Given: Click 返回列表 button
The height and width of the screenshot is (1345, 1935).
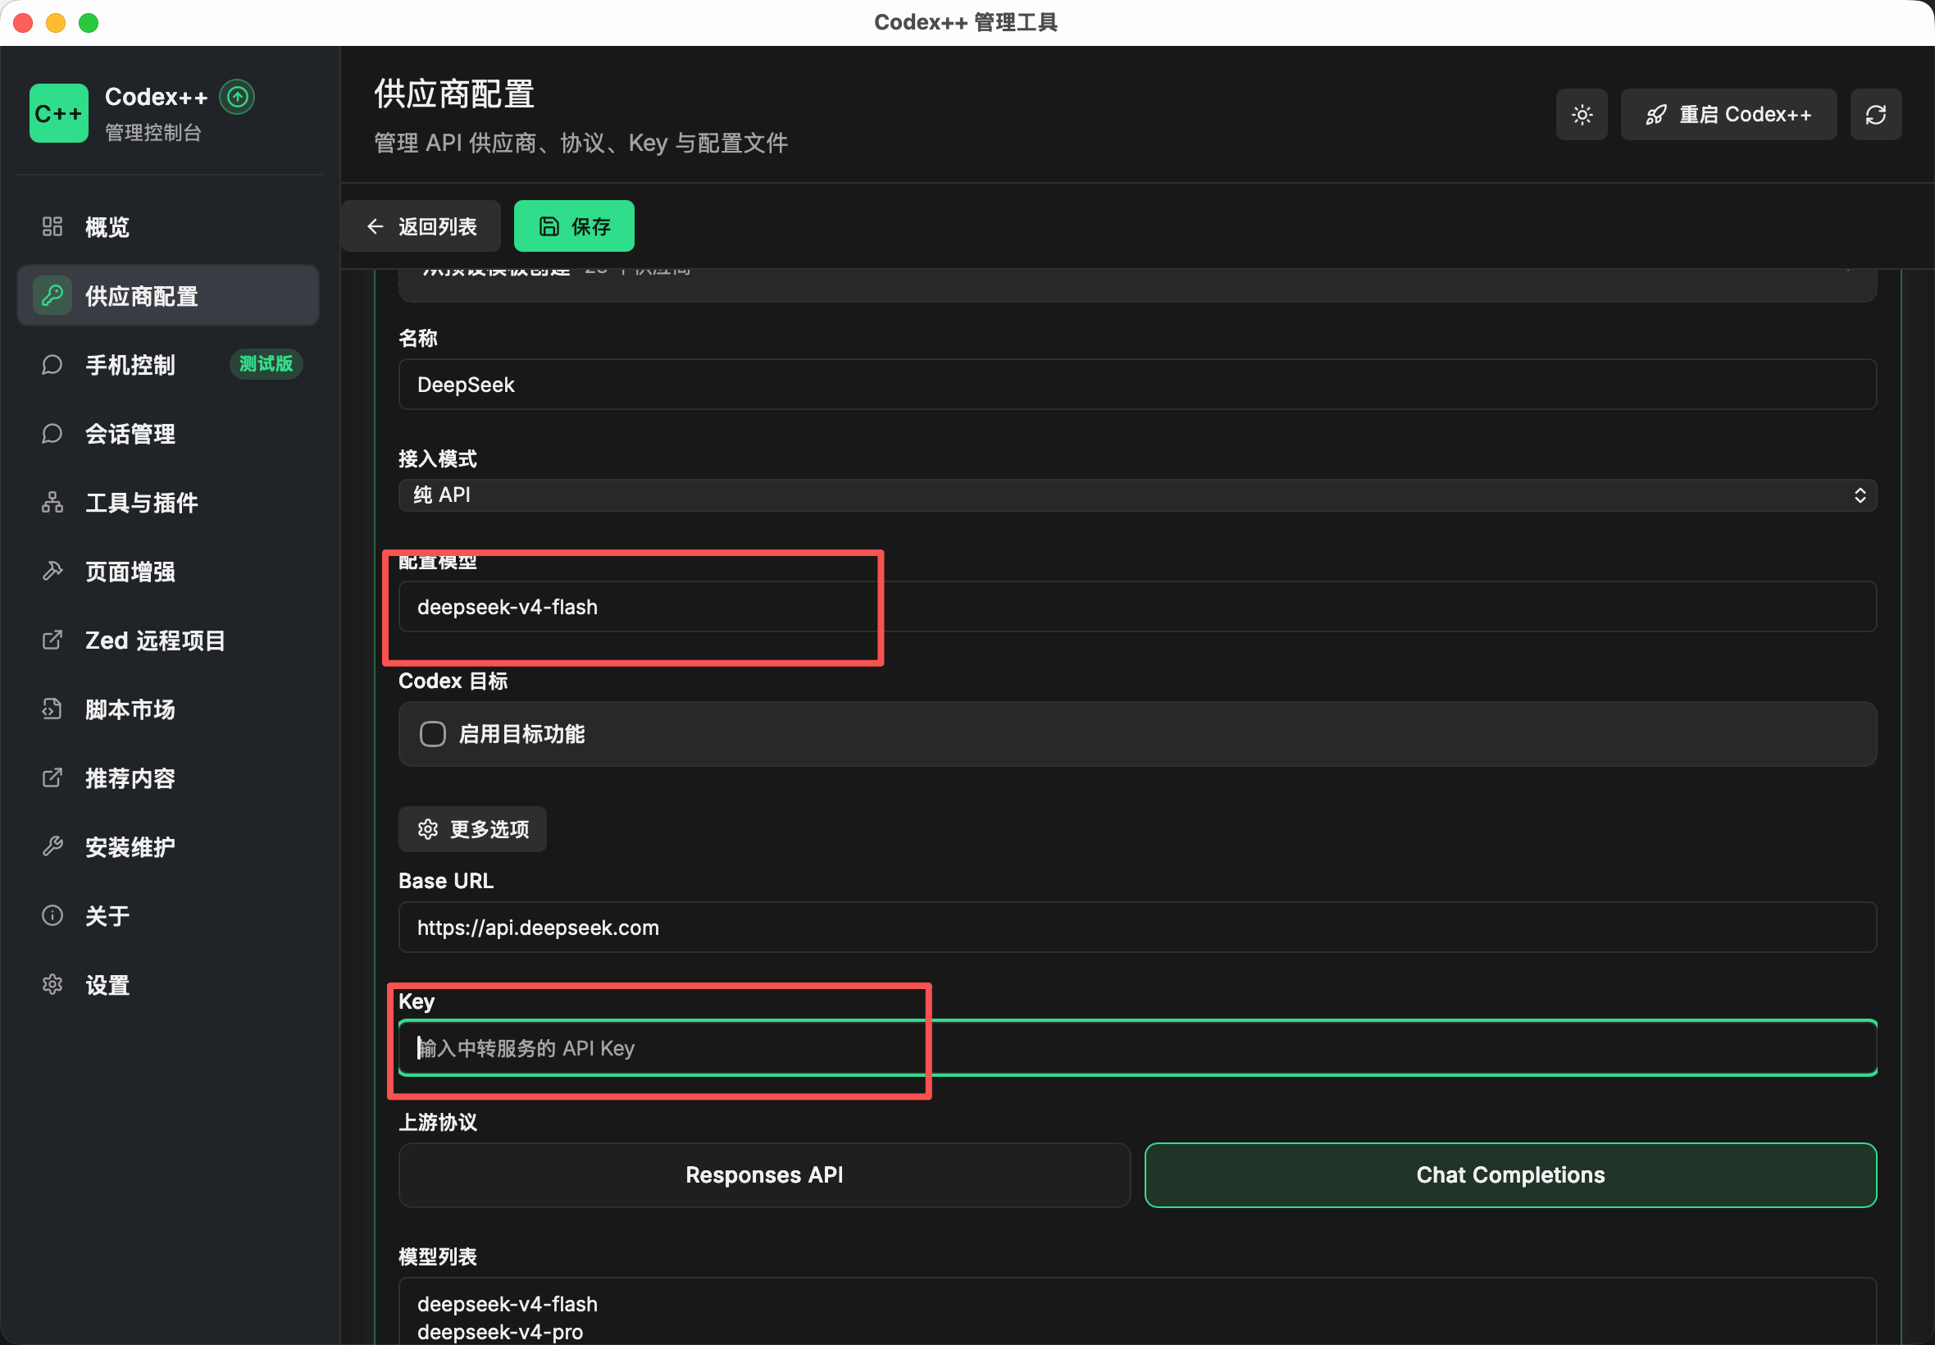Looking at the screenshot, I should 421,226.
